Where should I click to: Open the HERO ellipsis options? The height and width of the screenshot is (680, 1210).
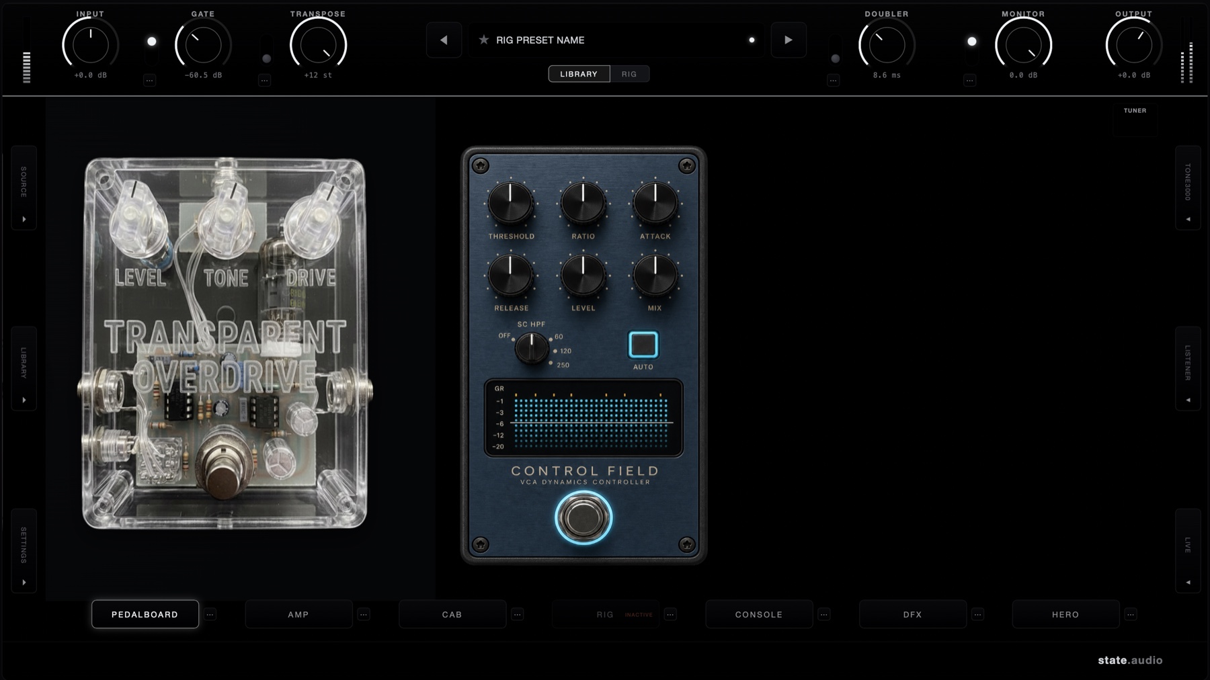click(x=1131, y=614)
